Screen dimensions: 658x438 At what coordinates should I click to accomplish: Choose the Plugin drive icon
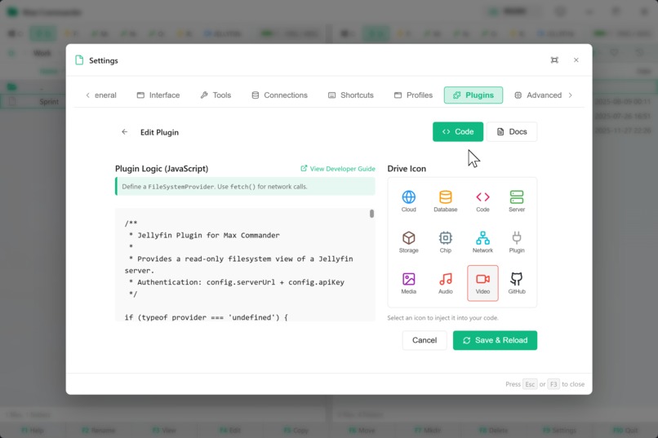click(517, 242)
